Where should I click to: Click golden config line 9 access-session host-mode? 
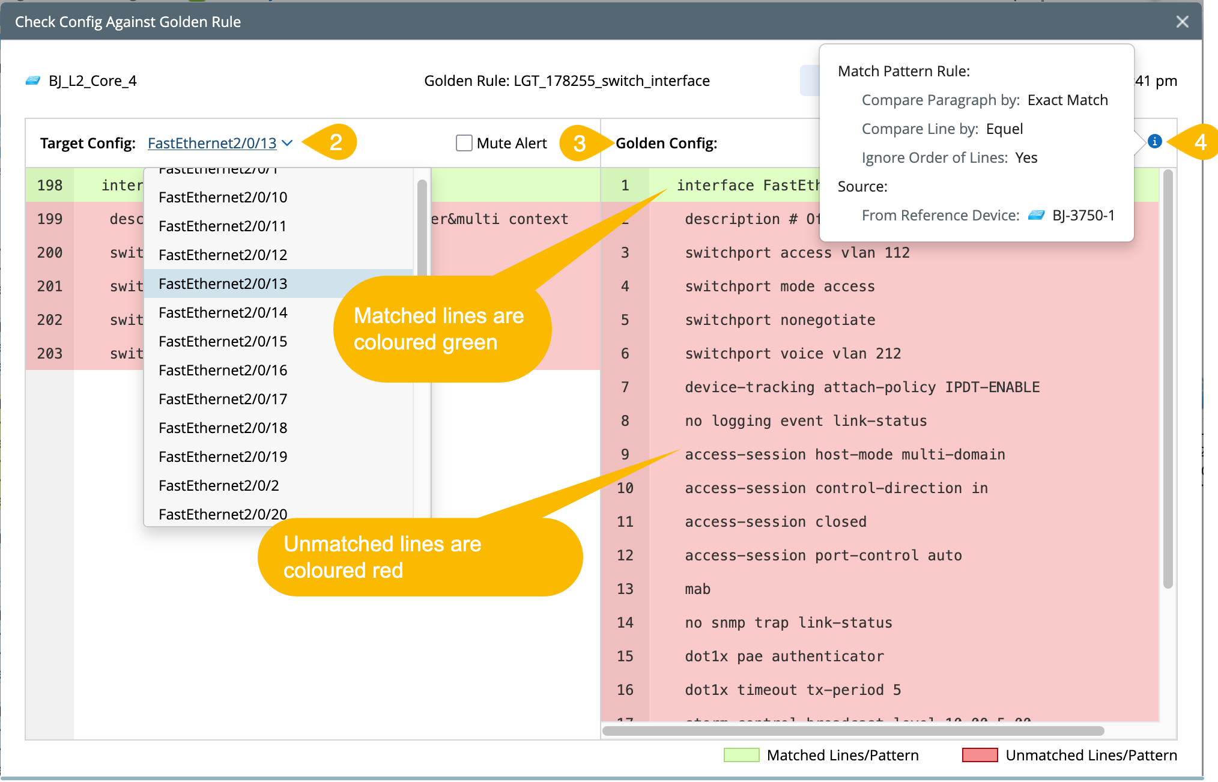pyautogui.click(x=844, y=455)
